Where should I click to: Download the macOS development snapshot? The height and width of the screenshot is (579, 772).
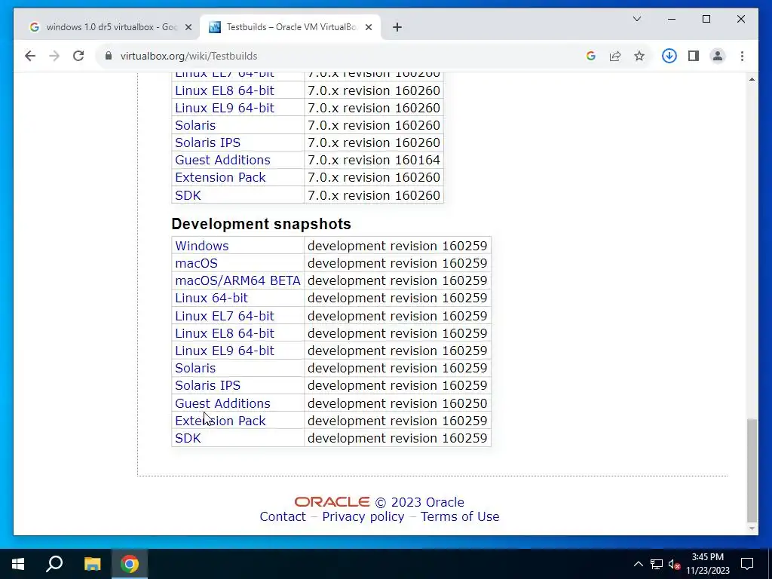click(x=196, y=263)
